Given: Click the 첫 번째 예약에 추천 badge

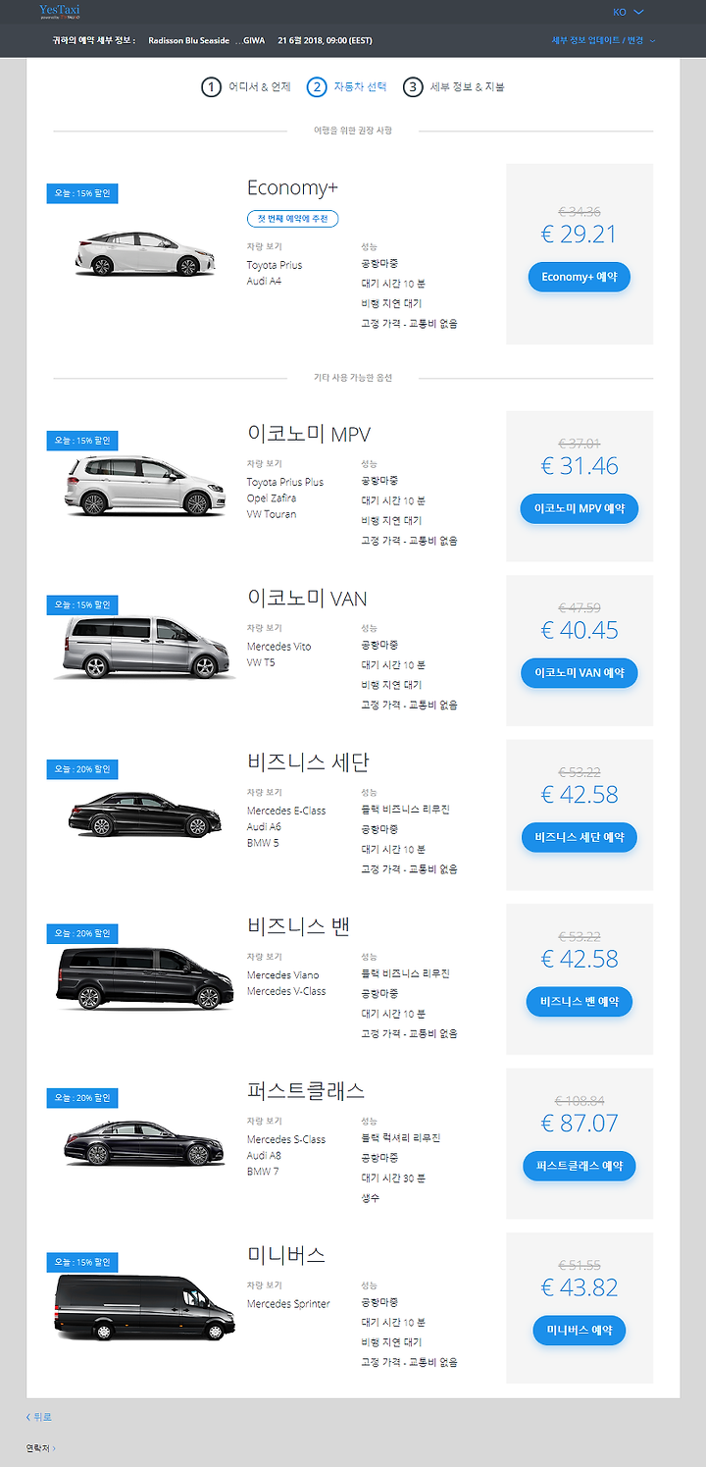Looking at the screenshot, I should click(292, 218).
